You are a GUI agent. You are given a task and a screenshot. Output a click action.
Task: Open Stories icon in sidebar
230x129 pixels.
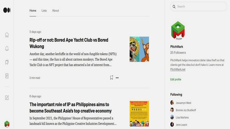pyautogui.click(x=7, y=76)
